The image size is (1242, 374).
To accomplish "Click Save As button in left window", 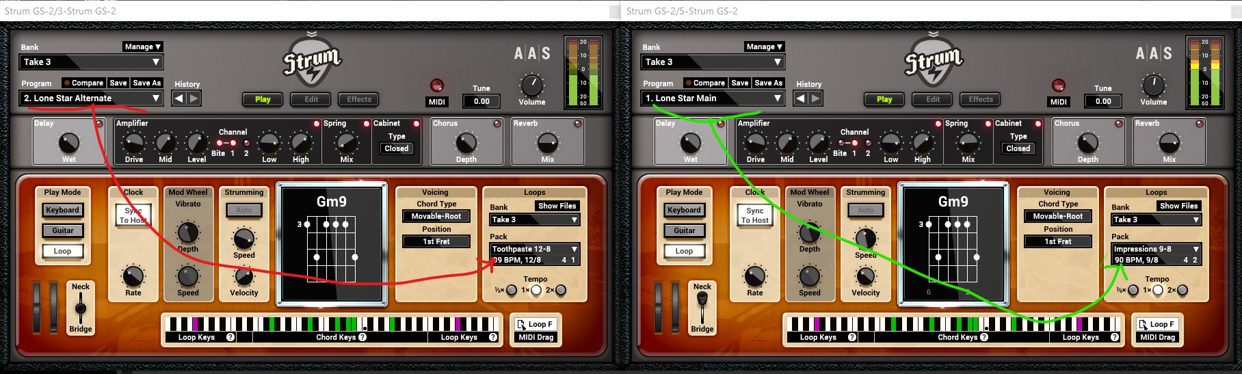I will click(x=147, y=83).
